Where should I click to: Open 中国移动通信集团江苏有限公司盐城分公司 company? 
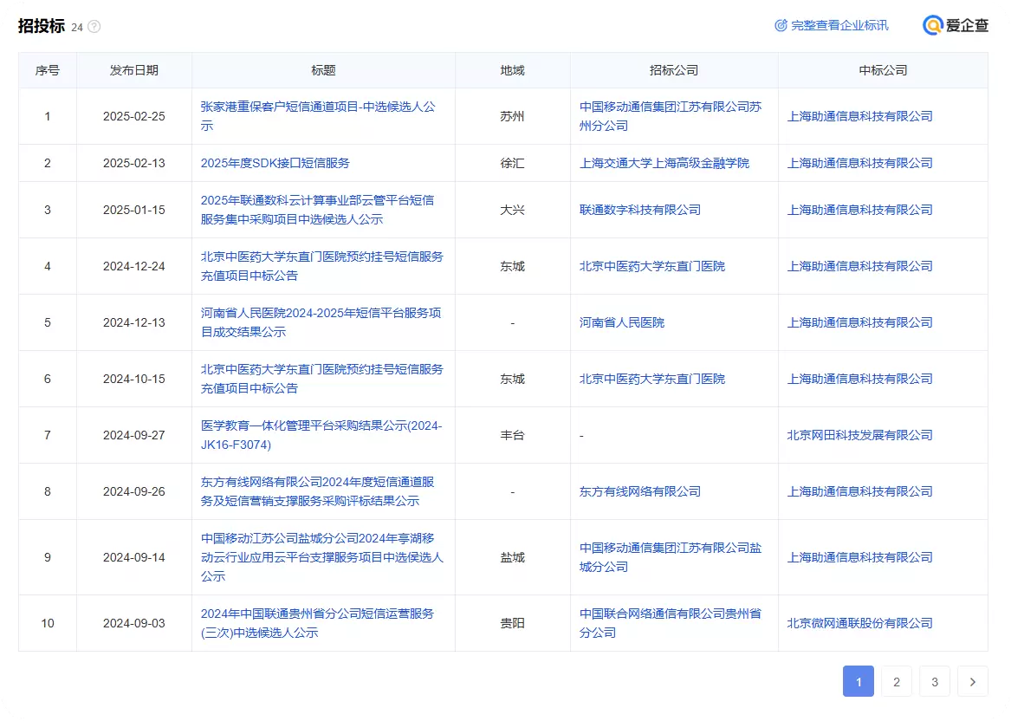click(x=671, y=557)
